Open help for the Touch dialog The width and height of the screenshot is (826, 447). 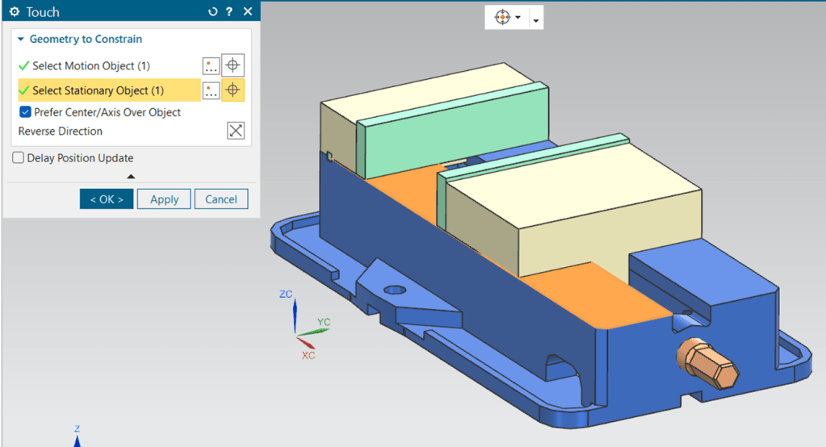coord(229,12)
